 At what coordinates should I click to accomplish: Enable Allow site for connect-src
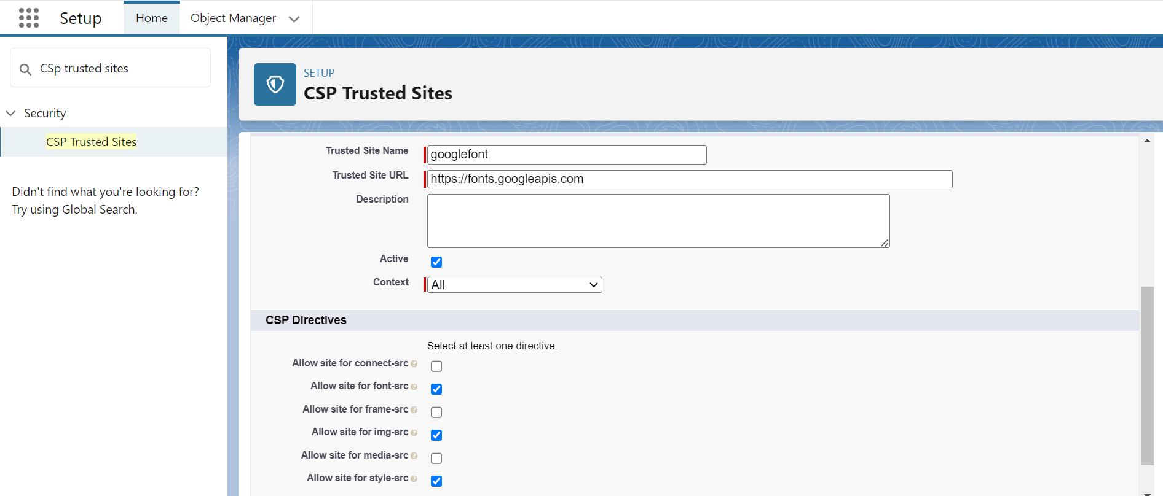tap(436, 366)
